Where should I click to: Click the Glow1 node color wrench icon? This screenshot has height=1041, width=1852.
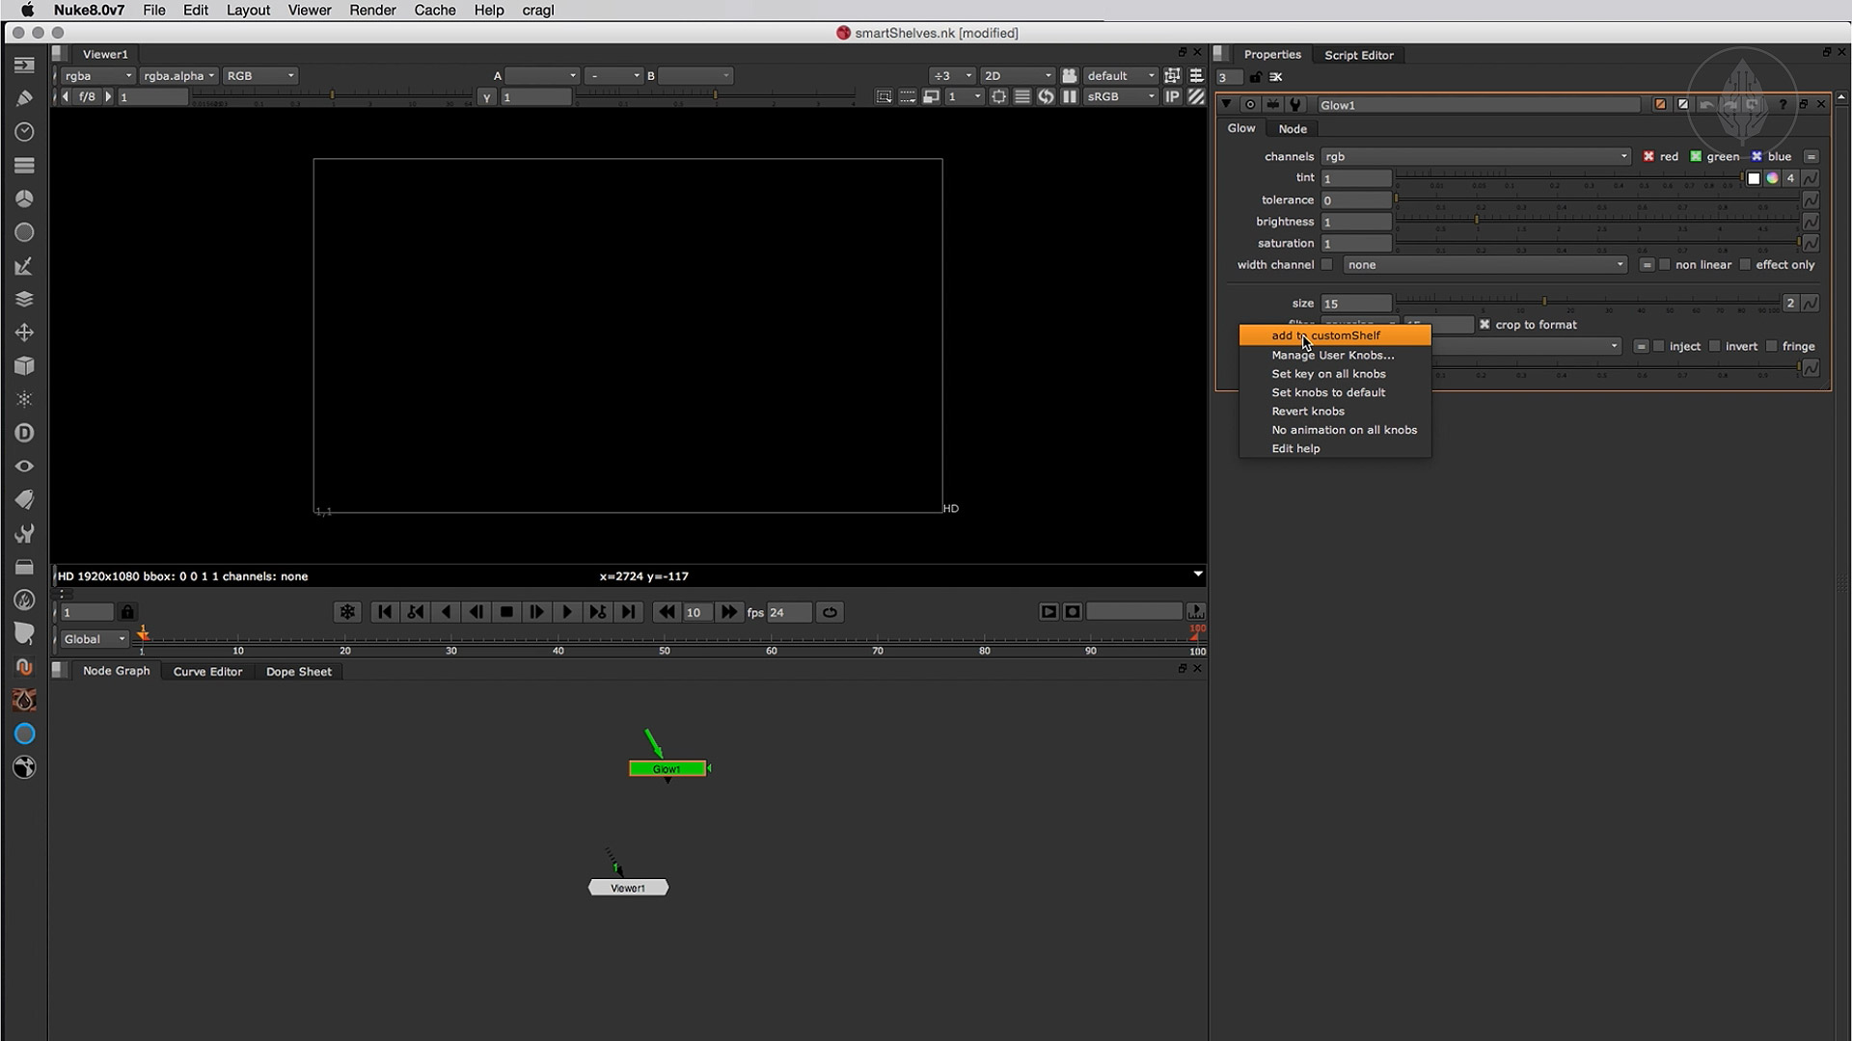click(1295, 104)
